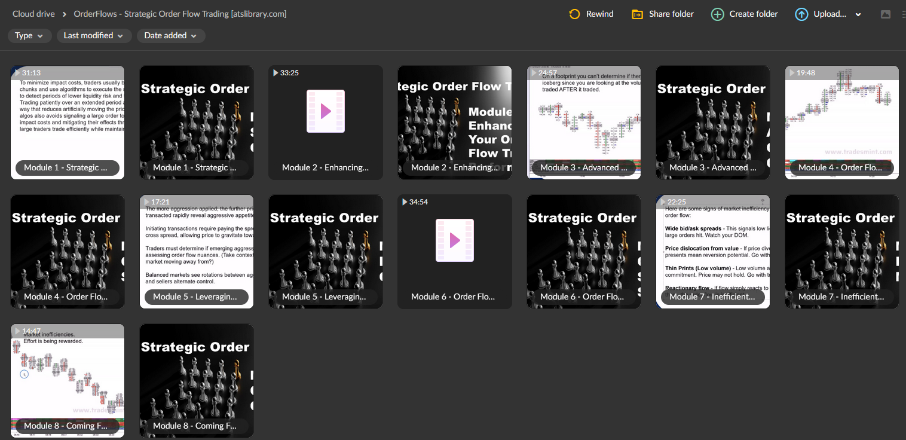
Task: Select the thumbnail grid view icon
Action: point(885,14)
